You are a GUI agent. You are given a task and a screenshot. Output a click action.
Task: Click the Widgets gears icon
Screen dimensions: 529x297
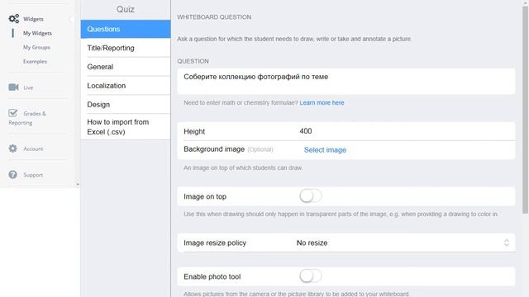pyautogui.click(x=13, y=19)
